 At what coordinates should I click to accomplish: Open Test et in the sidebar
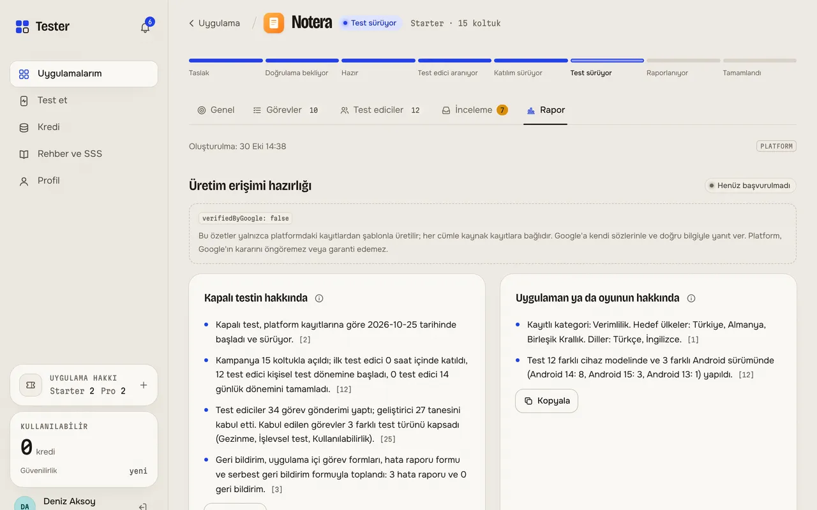(84, 101)
